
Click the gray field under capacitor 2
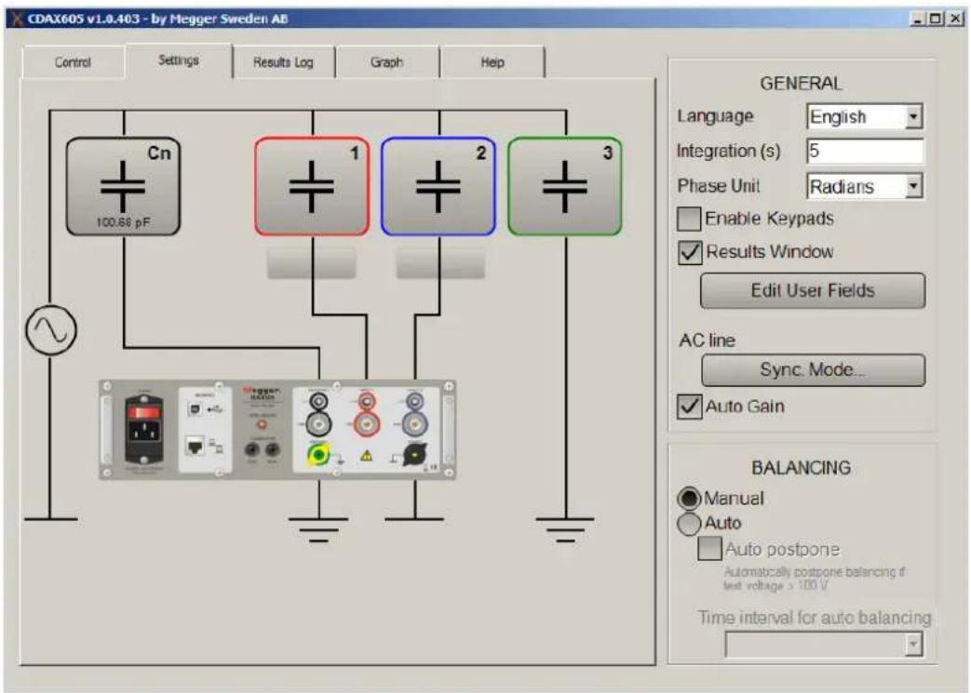(x=440, y=263)
